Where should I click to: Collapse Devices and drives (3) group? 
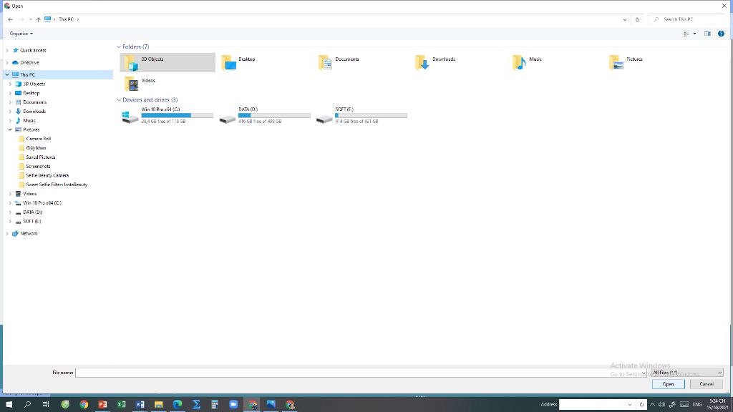pyautogui.click(x=119, y=100)
